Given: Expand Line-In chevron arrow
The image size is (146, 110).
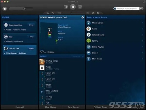Looking at the screenshot, I should 142,53.
